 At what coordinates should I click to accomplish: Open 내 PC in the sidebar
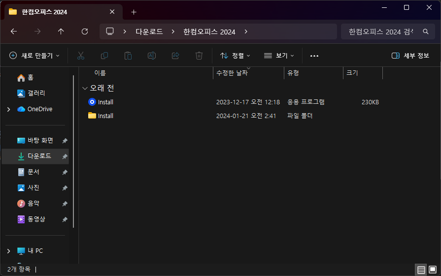pos(30,251)
